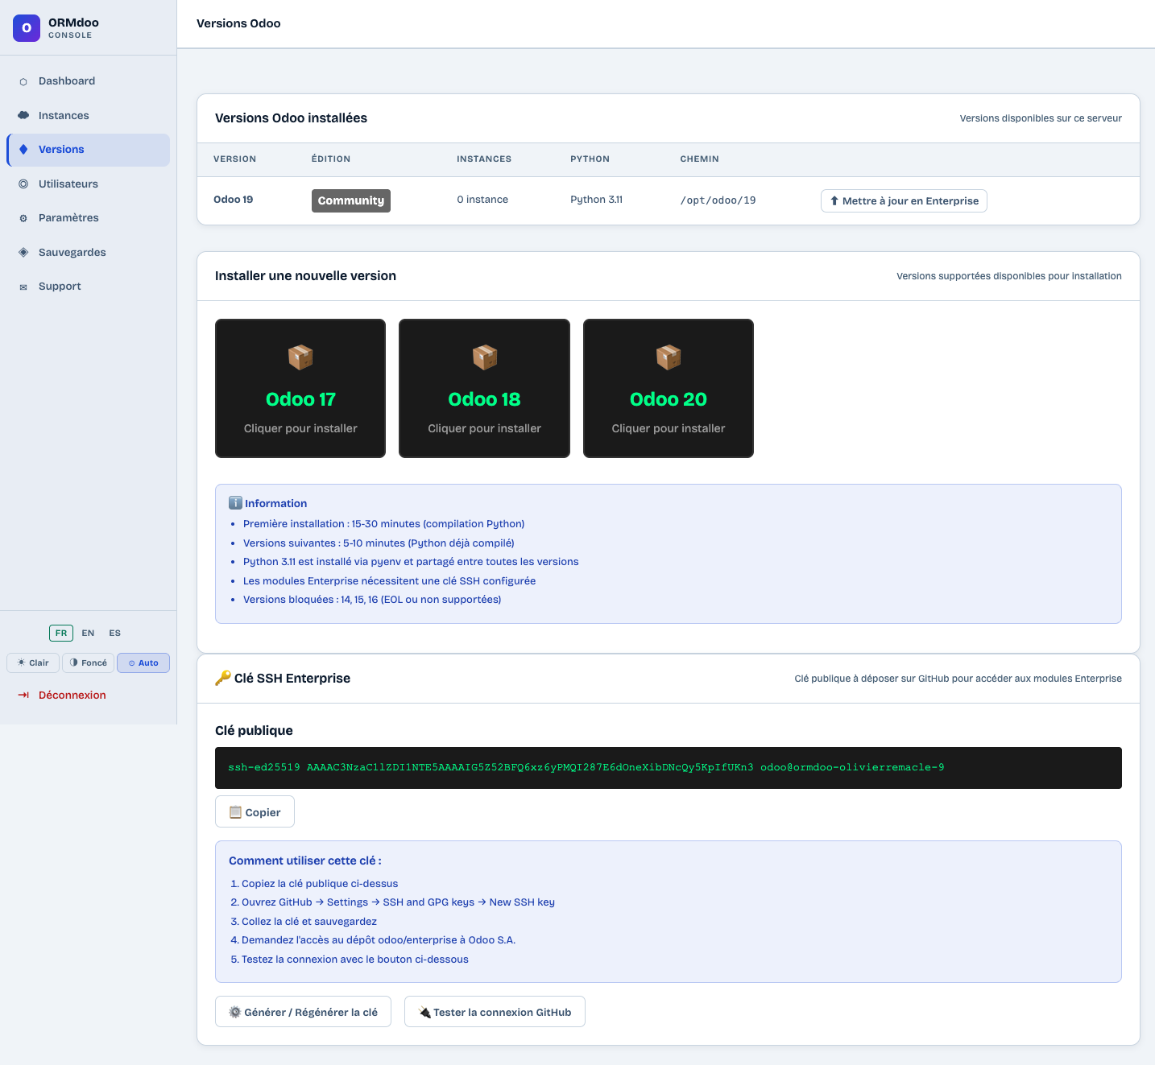Click the Odoo 20 title in its card

(x=669, y=399)
